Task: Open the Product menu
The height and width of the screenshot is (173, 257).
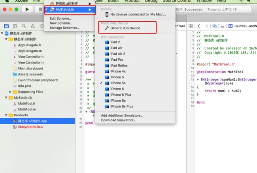Action: 132,1
